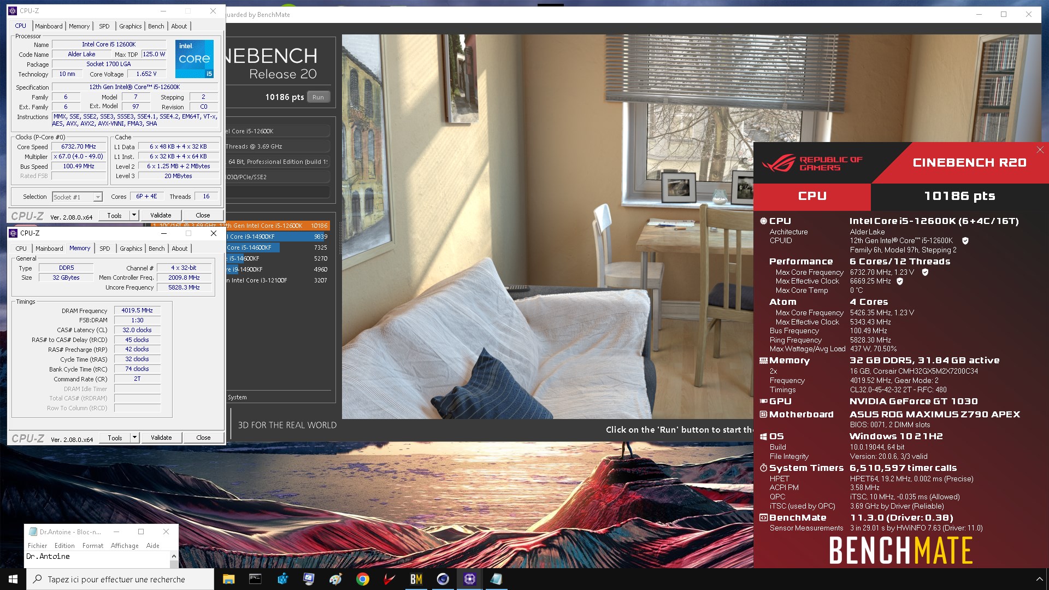Click Close button in lower CPU-Z Memory window
Screen dimensions: 1049x590
point(203,438)
